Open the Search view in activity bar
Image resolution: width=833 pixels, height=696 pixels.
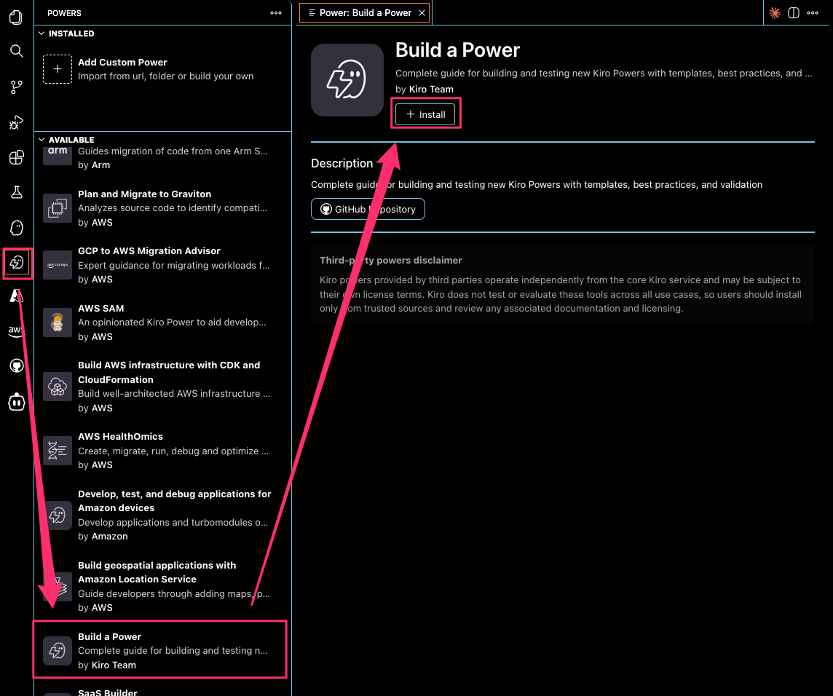click(16, 51)
